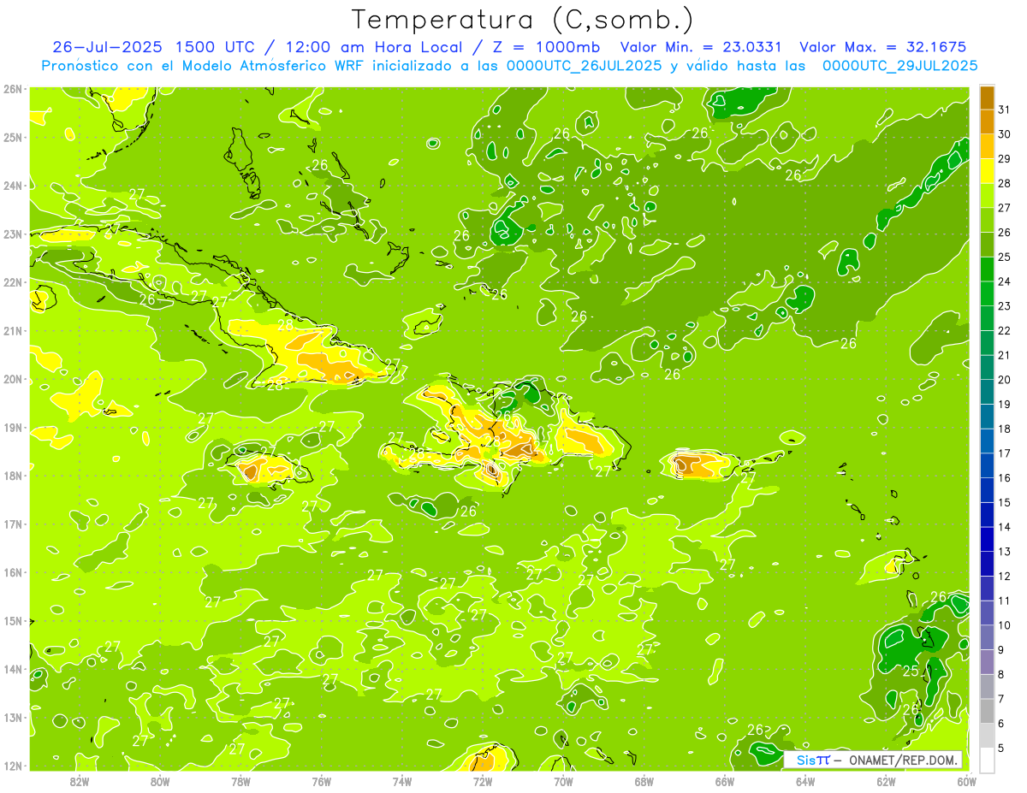Click the 70W longitude axis label
1027x793 pixels.
[x=563, y=780]
